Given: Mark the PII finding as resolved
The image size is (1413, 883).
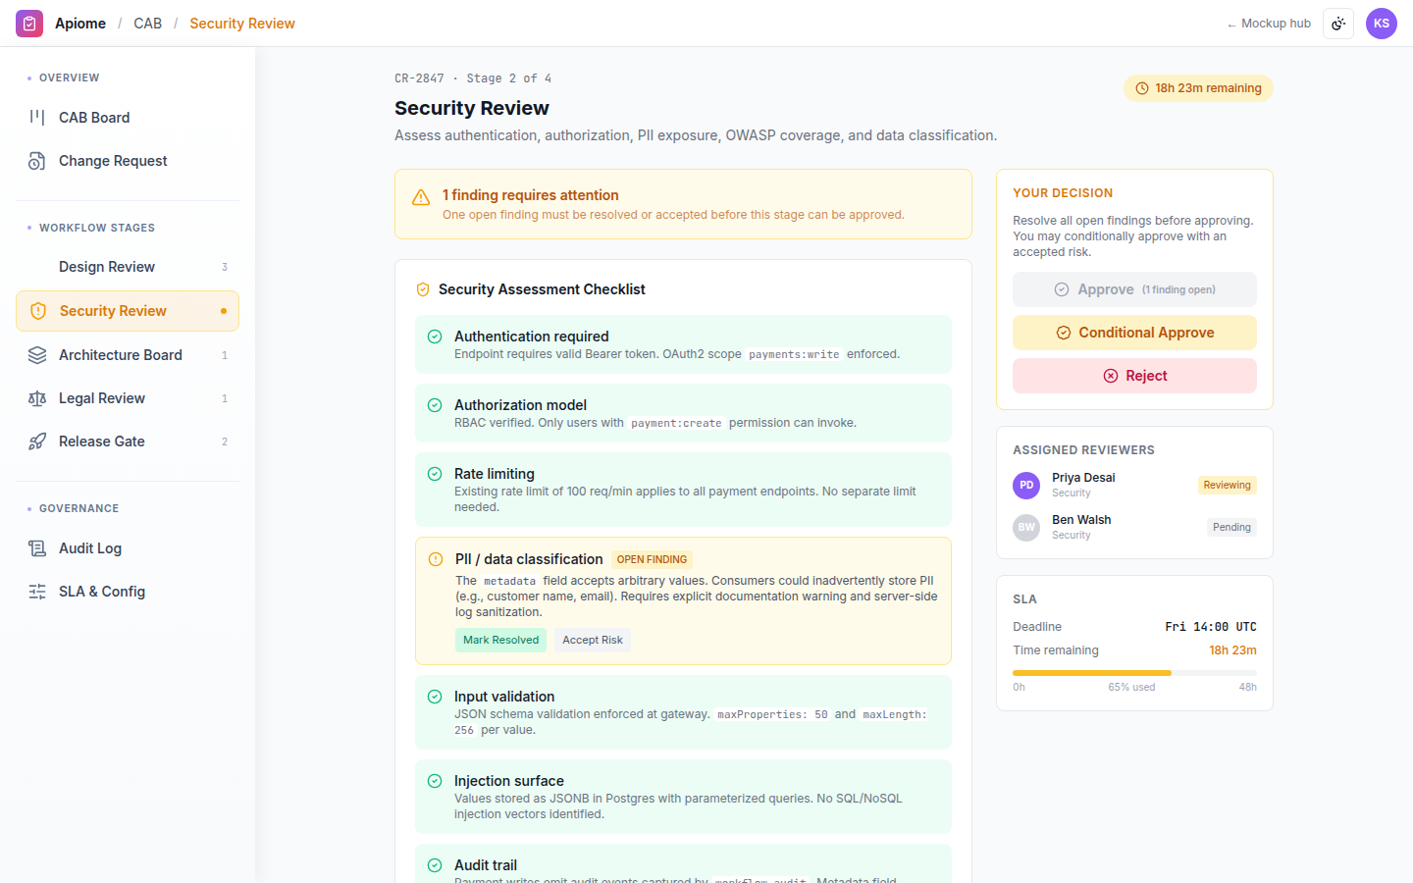Looking at the screenshot, I should [500, 640].
